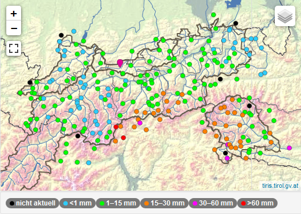Zoom in with the plus button
The image size is (301, 214).
[14, 13]
